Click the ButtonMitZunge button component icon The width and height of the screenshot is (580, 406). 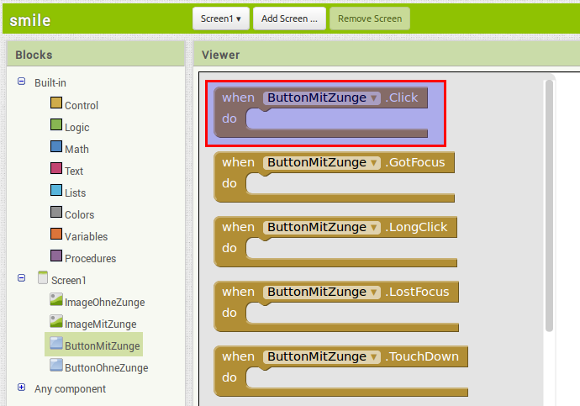[56, 344]
